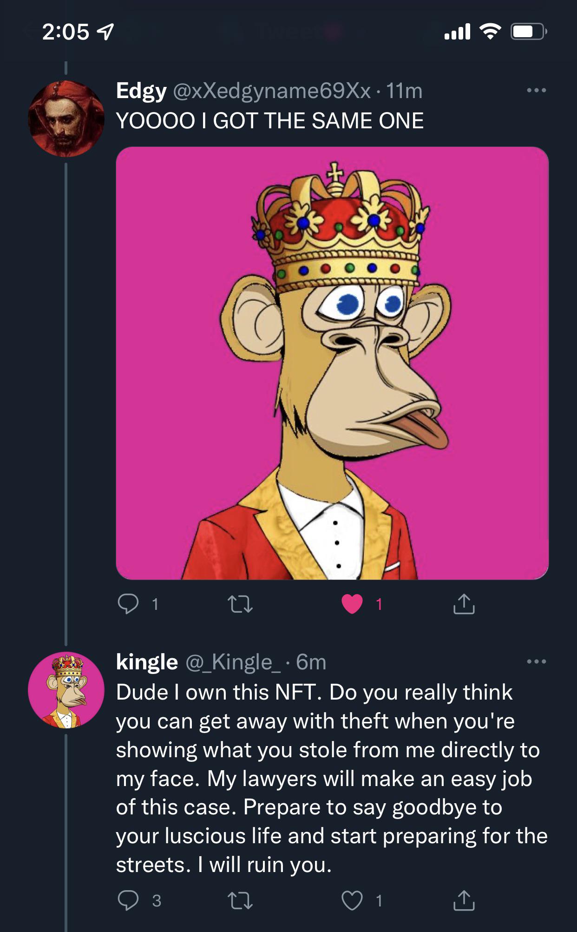Reply to kingle's tweet

[128, 900]
